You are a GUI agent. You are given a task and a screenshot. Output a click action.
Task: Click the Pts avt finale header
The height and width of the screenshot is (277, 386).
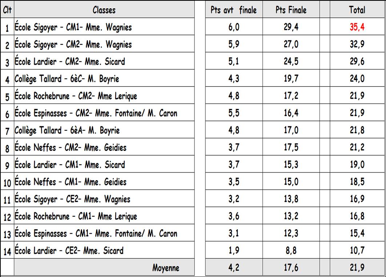pos(234,9)
